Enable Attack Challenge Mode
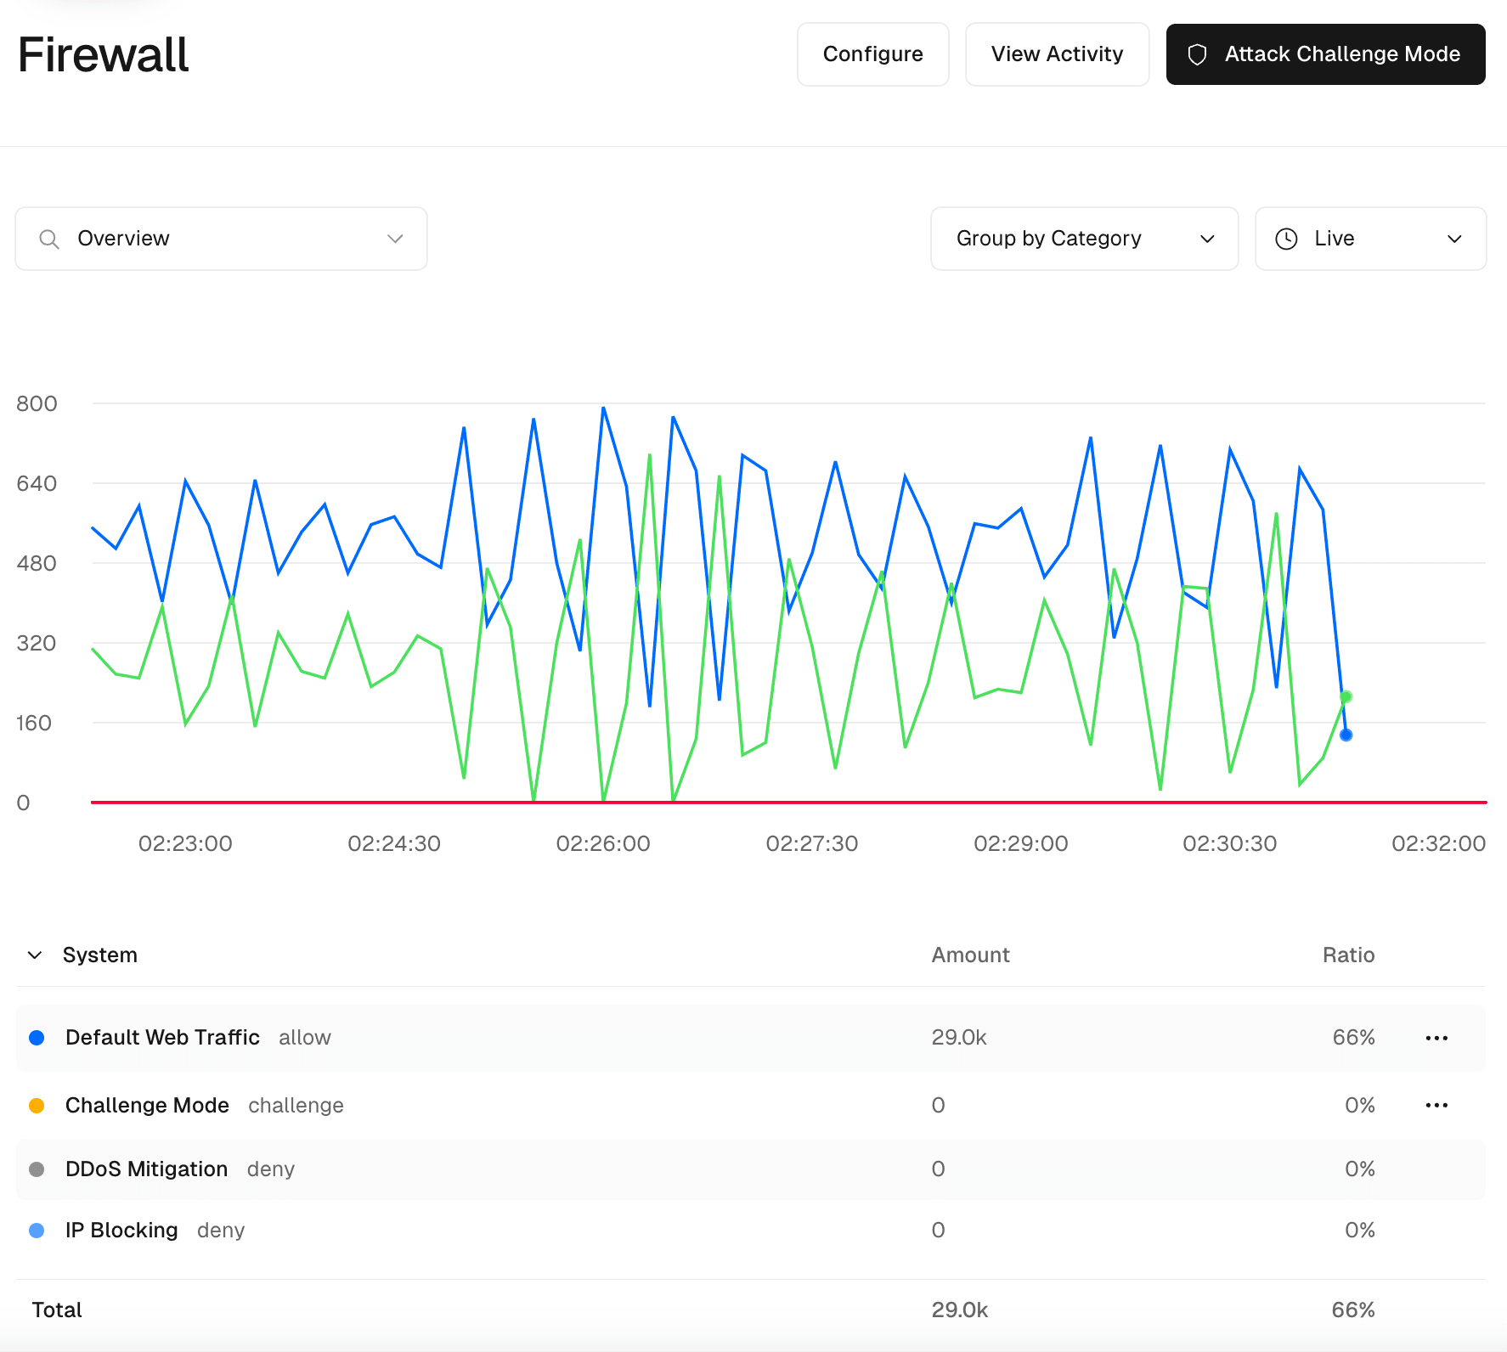The height and width of the screenshot is (1352, 1507). [x=1325, y=54]
